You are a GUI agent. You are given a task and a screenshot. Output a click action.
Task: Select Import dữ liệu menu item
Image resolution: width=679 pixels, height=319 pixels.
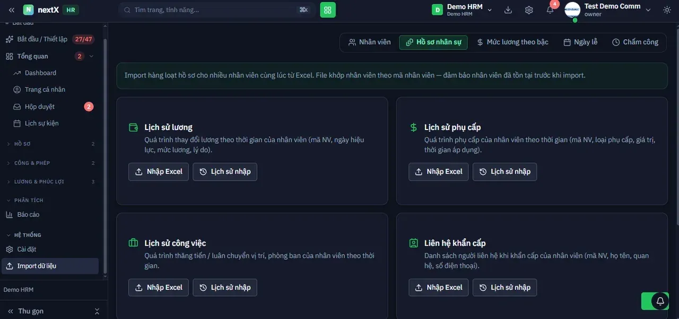coord(50,266)
